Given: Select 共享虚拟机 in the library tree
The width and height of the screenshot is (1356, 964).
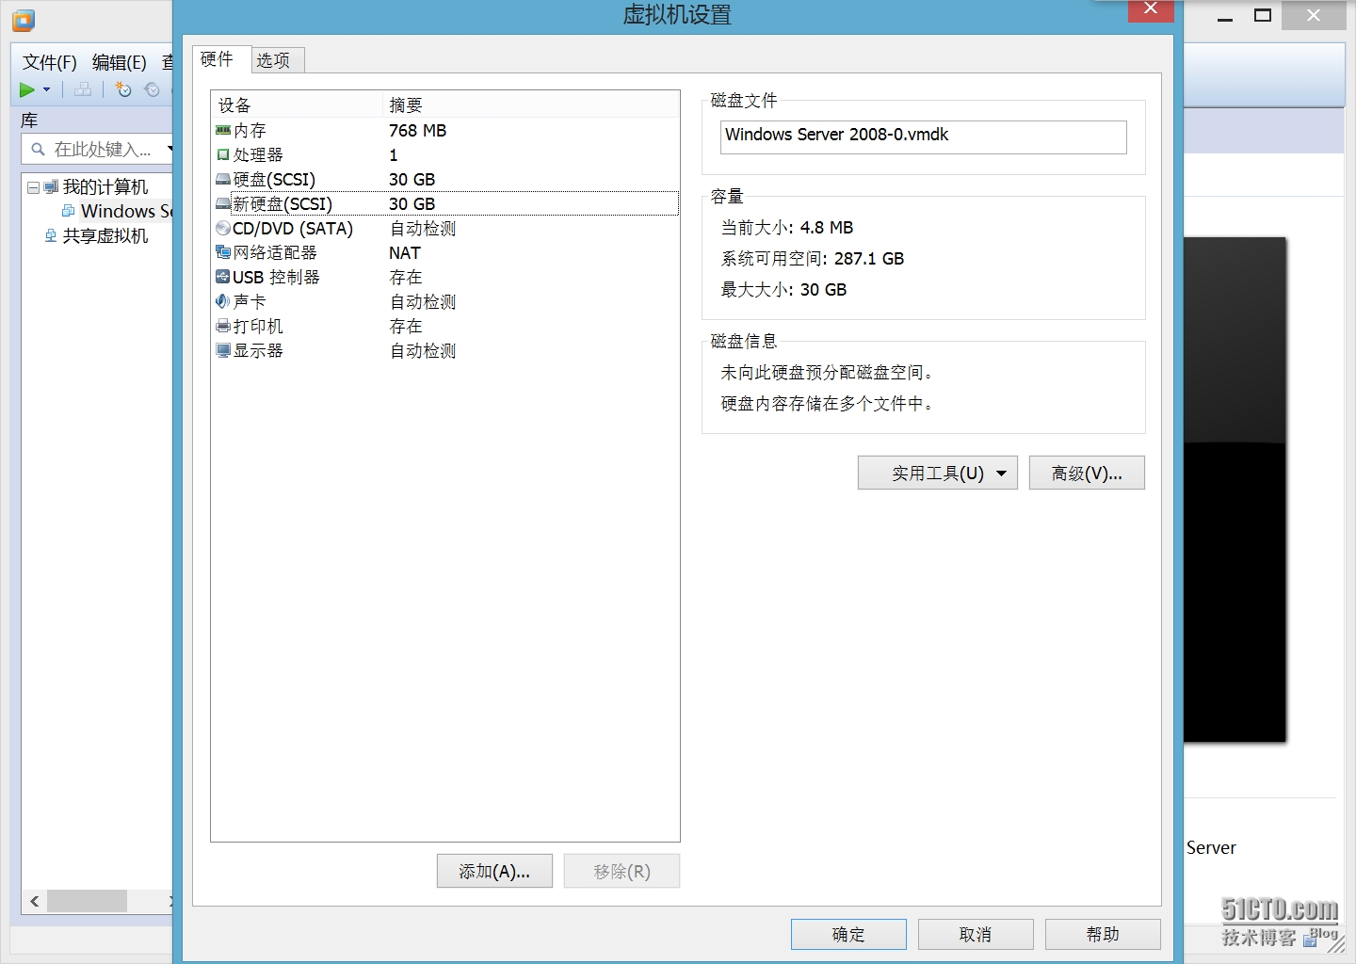Looking at the screenshot, I should (105, 235).
